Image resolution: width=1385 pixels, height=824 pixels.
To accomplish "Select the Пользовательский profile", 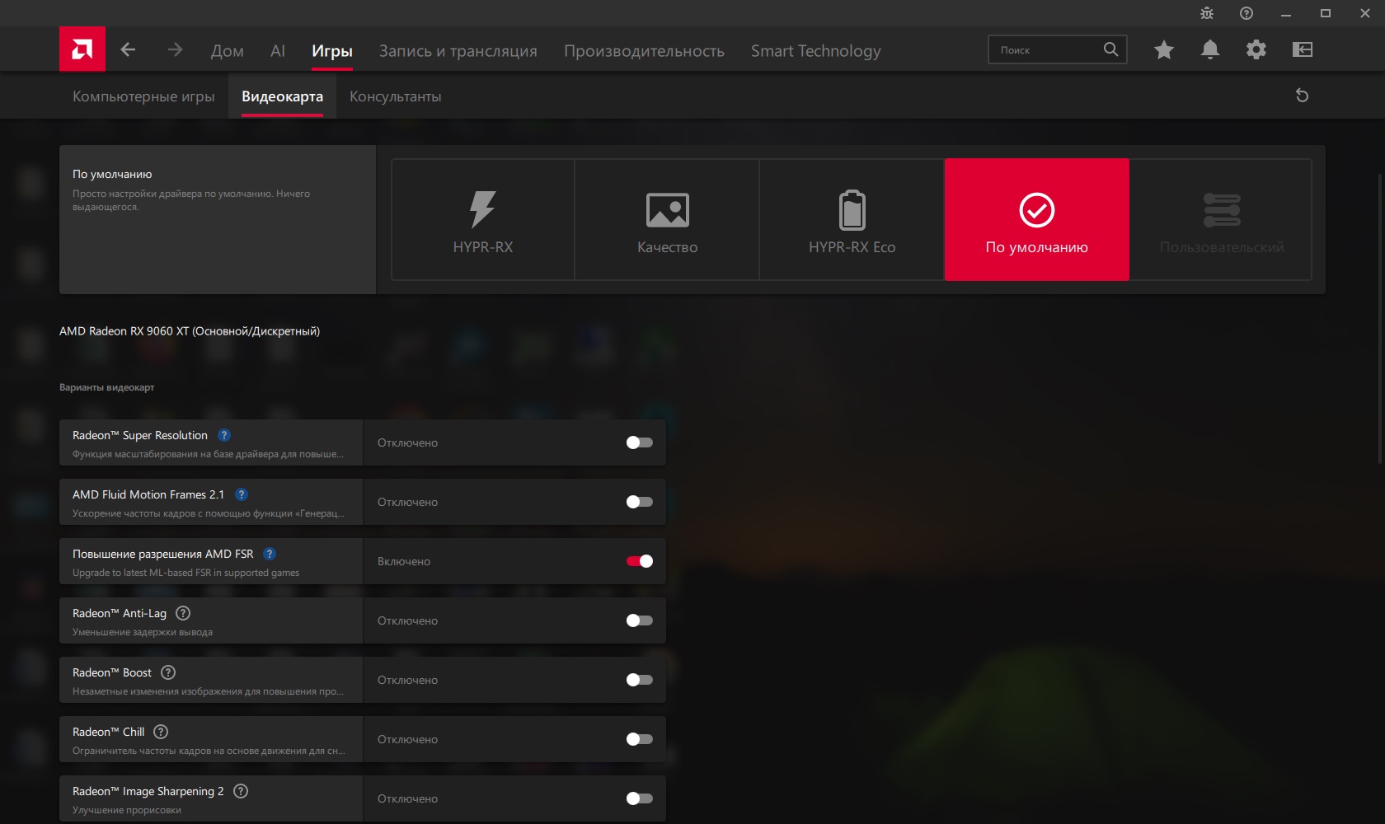I will pyautogui.click(x=1221, y=219).
